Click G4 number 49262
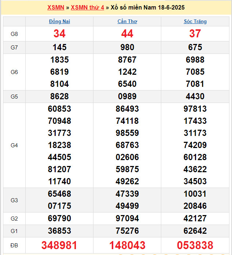Screen dimensions: 232x255 click(127, 181)
